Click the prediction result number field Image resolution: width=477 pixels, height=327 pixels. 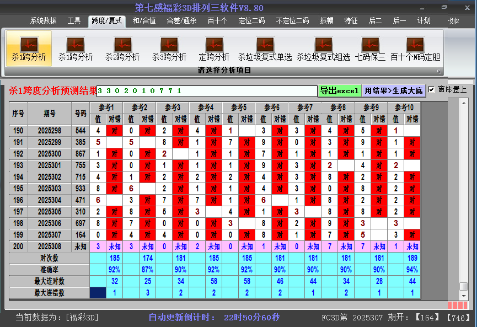[207, 90]
